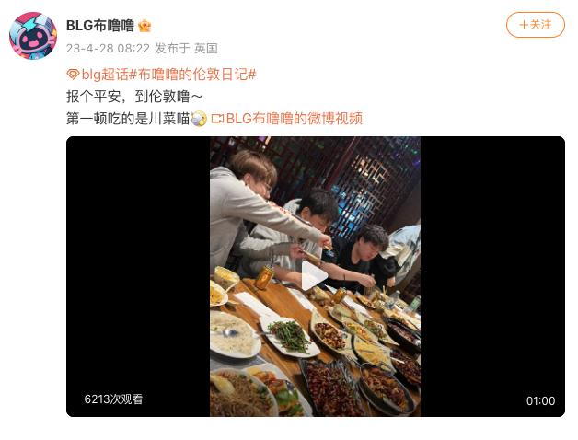Viewport: 578px width, 440px height.
Task: Follow the account with +关注 button
Action: pos(536,25)
